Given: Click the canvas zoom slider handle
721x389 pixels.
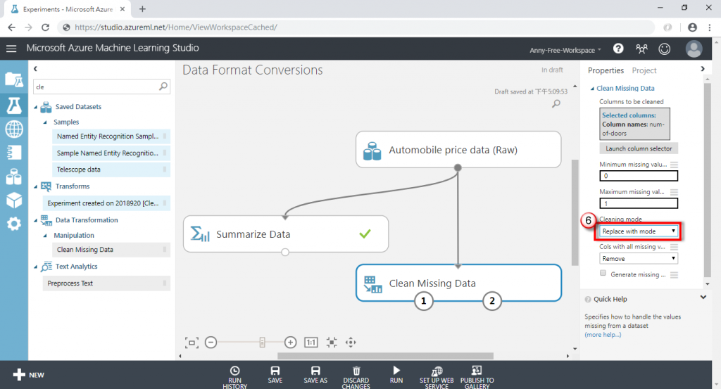Looking at the screenshot, I should pos(262,342).
